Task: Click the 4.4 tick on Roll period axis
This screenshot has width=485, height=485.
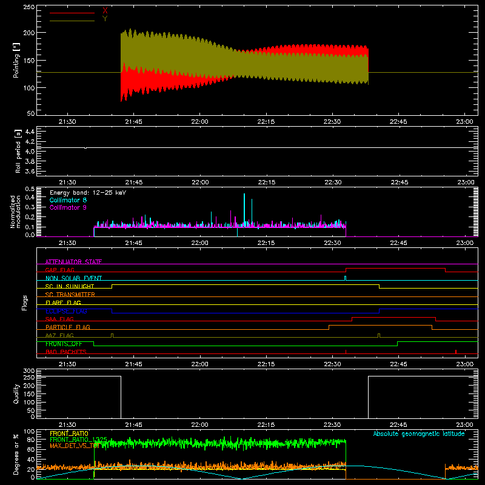Action: point(29,132)
